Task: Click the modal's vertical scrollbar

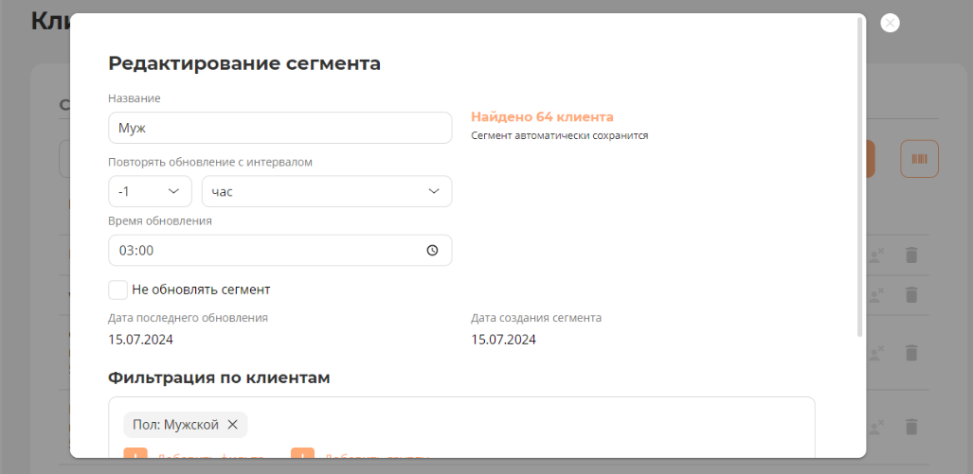Action: coord(859,180)
